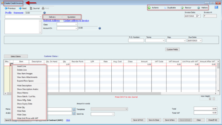Open the Templates dropdown
The image size is (222, 125).
(x=126, y=109)
